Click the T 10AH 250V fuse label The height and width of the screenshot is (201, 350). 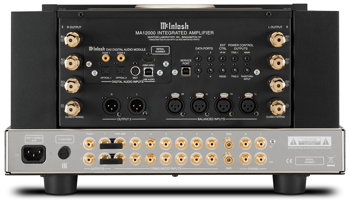coord(65,139)
